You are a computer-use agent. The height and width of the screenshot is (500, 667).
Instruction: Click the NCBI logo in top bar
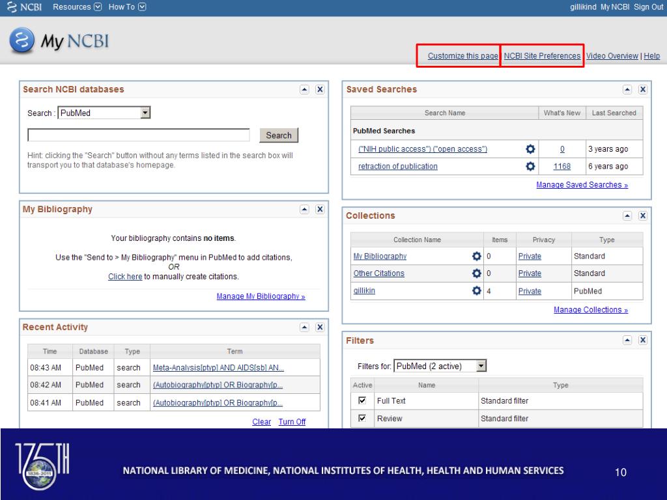[x=24, y=7]
